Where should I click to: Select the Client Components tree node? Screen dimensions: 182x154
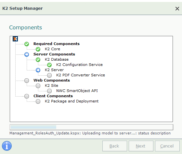[53, 96]
